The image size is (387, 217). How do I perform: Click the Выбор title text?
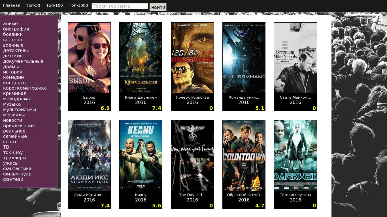point(89,97)
